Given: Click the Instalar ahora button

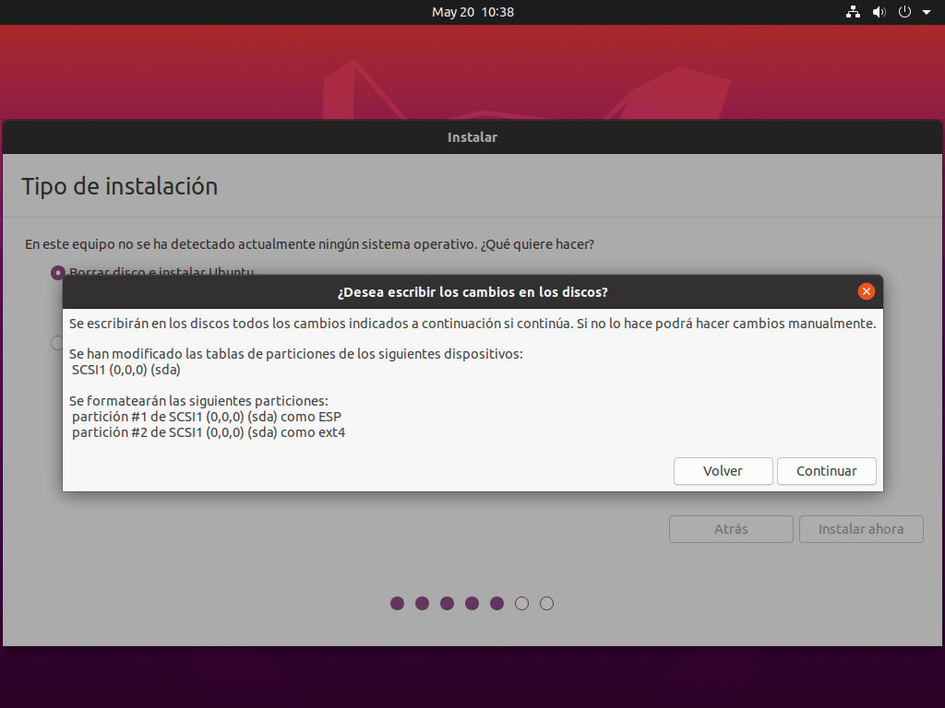Looking at the screenshot, I should (861, 529).
